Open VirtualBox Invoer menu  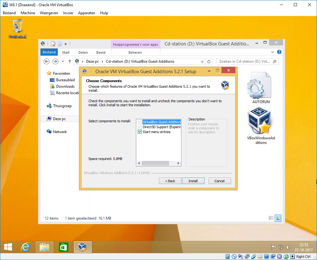[68, 13]
